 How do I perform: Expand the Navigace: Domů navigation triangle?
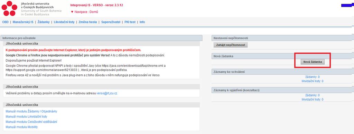coord(72,12)
